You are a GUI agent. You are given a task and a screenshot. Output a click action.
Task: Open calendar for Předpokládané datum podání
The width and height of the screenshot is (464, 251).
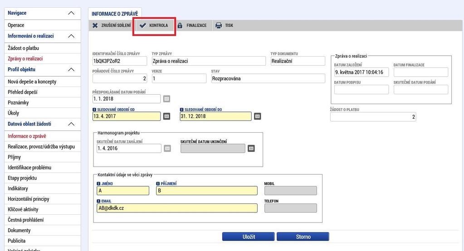[x=166, y=99]
